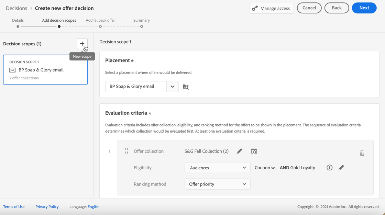Cancel the offer decision creation
The height and width of the screenshot is (215, 385).
[x=309, y=8]
